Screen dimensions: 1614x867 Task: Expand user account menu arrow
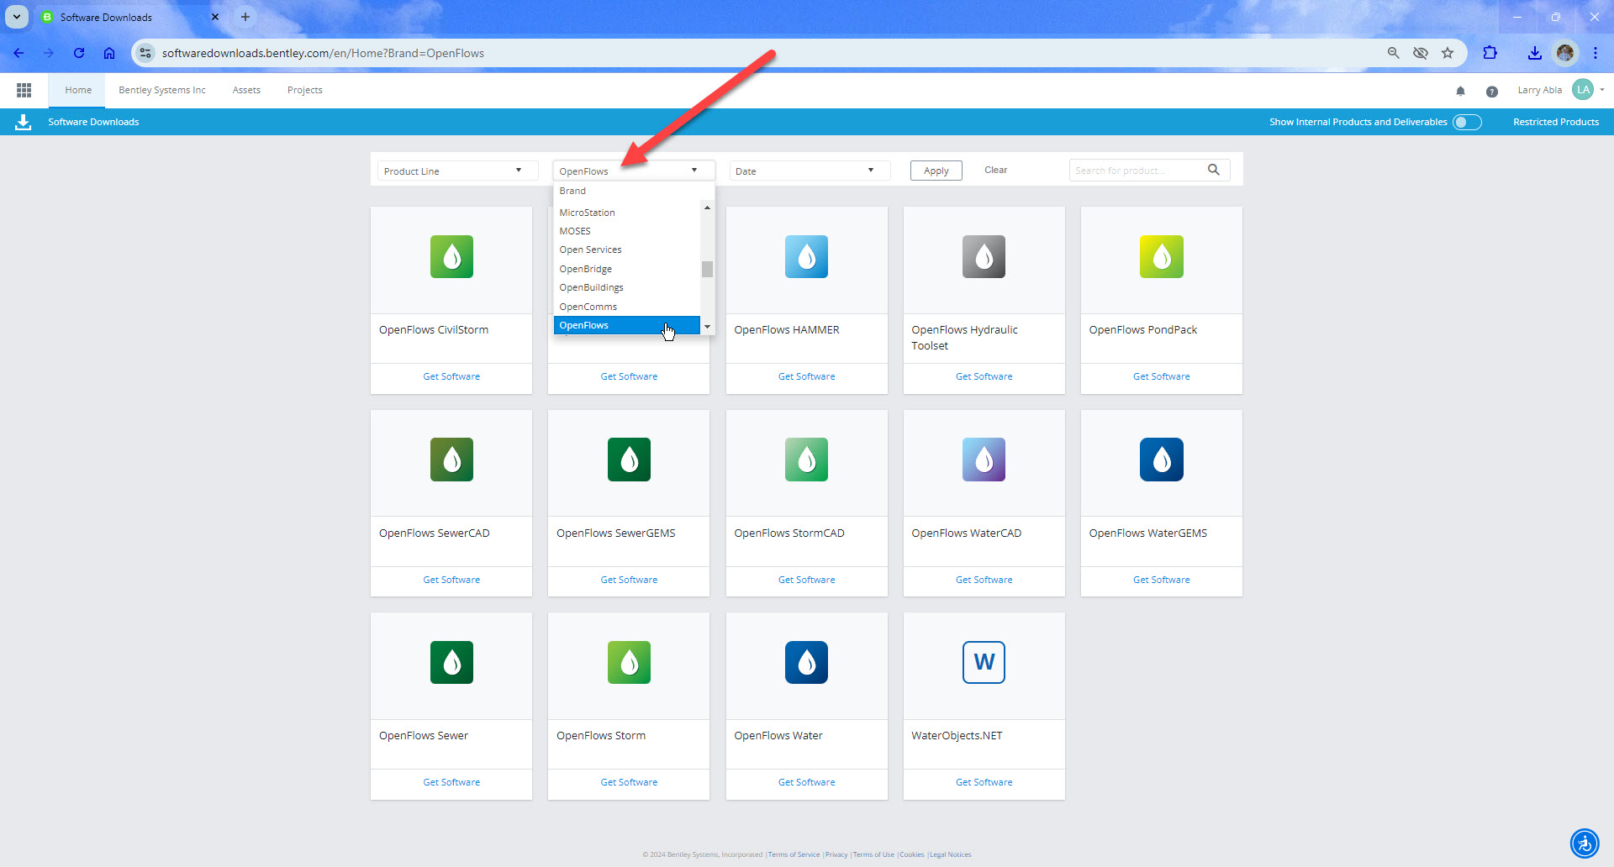[x=1602, y=90]
